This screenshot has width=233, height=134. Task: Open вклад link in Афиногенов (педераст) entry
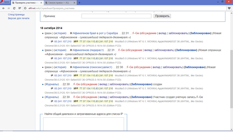148,50
